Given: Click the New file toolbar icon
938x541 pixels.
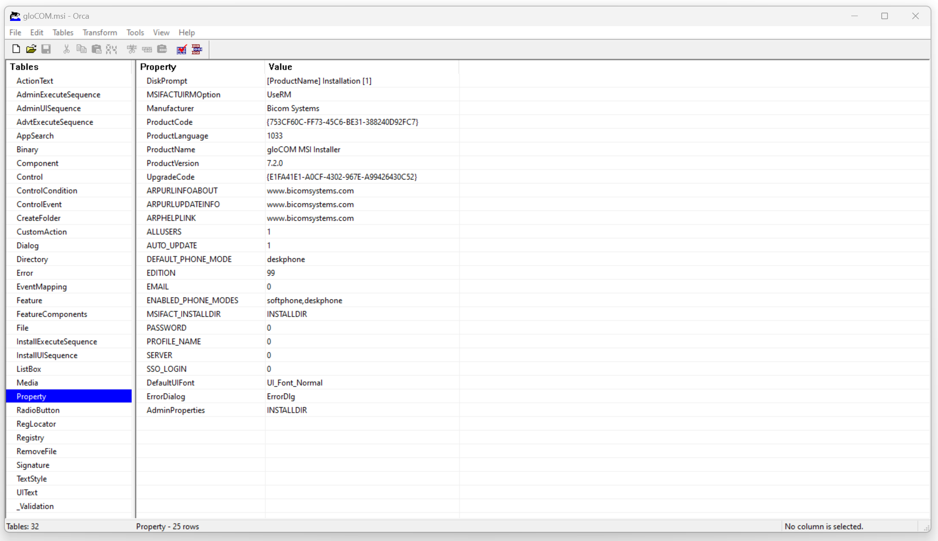Looking at the screenshot, I should (x=16, y=49).
